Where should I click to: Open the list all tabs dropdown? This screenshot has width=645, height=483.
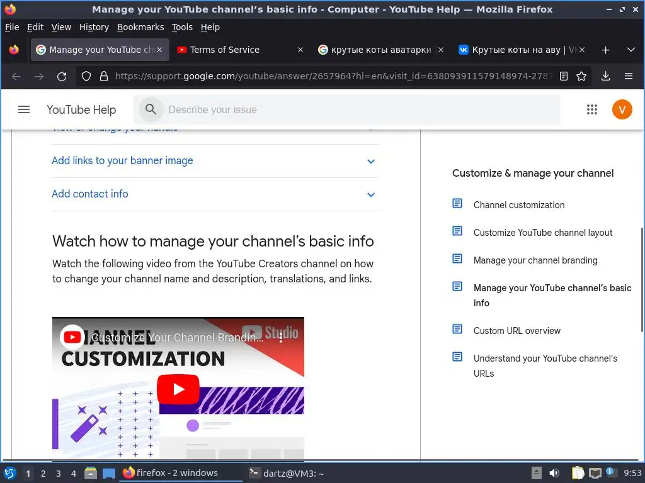pos(631,50)
